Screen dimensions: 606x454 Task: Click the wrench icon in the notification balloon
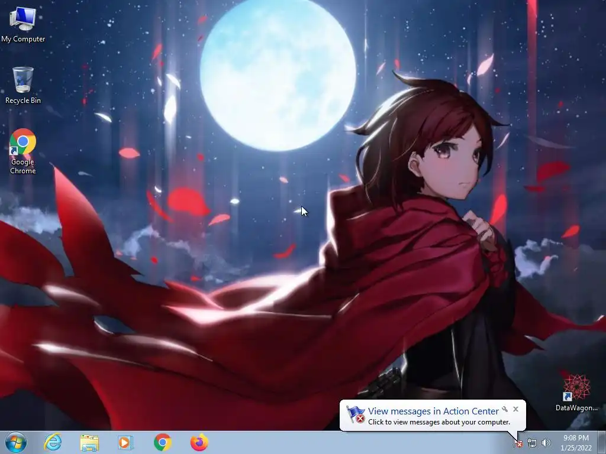(505, 409)
